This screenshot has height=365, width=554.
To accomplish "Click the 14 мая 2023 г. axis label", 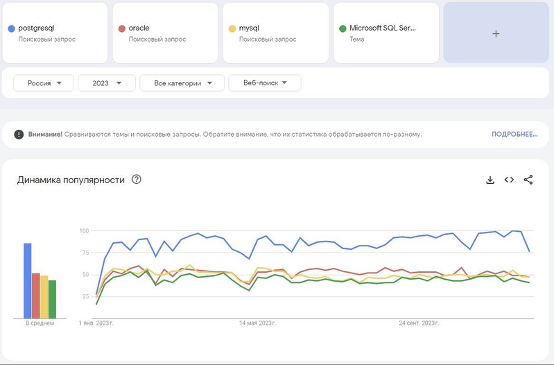I will (258, 323).
